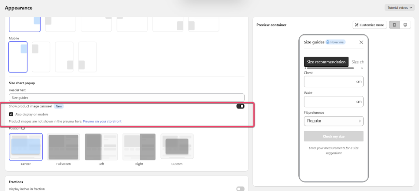419x191 pixels.
Task: Click the Enter your measurements hint text
Action: coord(334,151)
